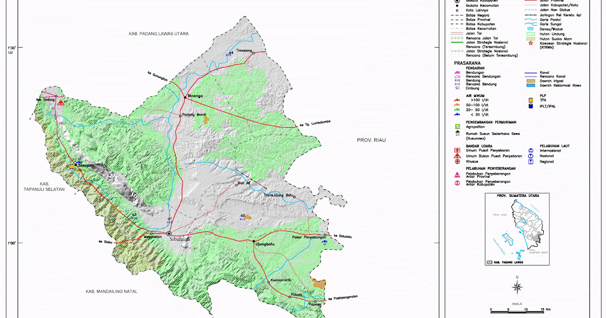Click the KAB. MANDAILING NATAL label
The height and width of the screenshot is (318, 606).
pos(111,292)
